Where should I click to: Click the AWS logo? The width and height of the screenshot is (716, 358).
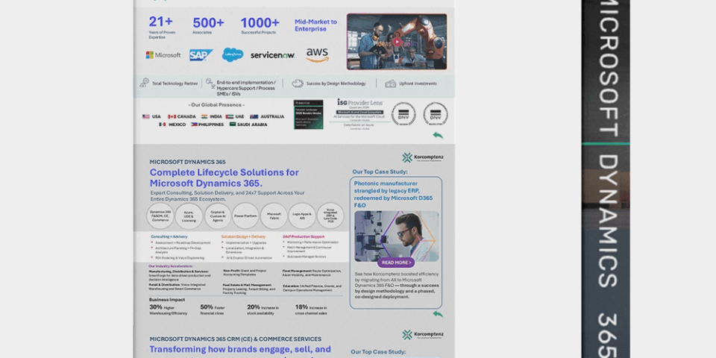click(318, 54)
